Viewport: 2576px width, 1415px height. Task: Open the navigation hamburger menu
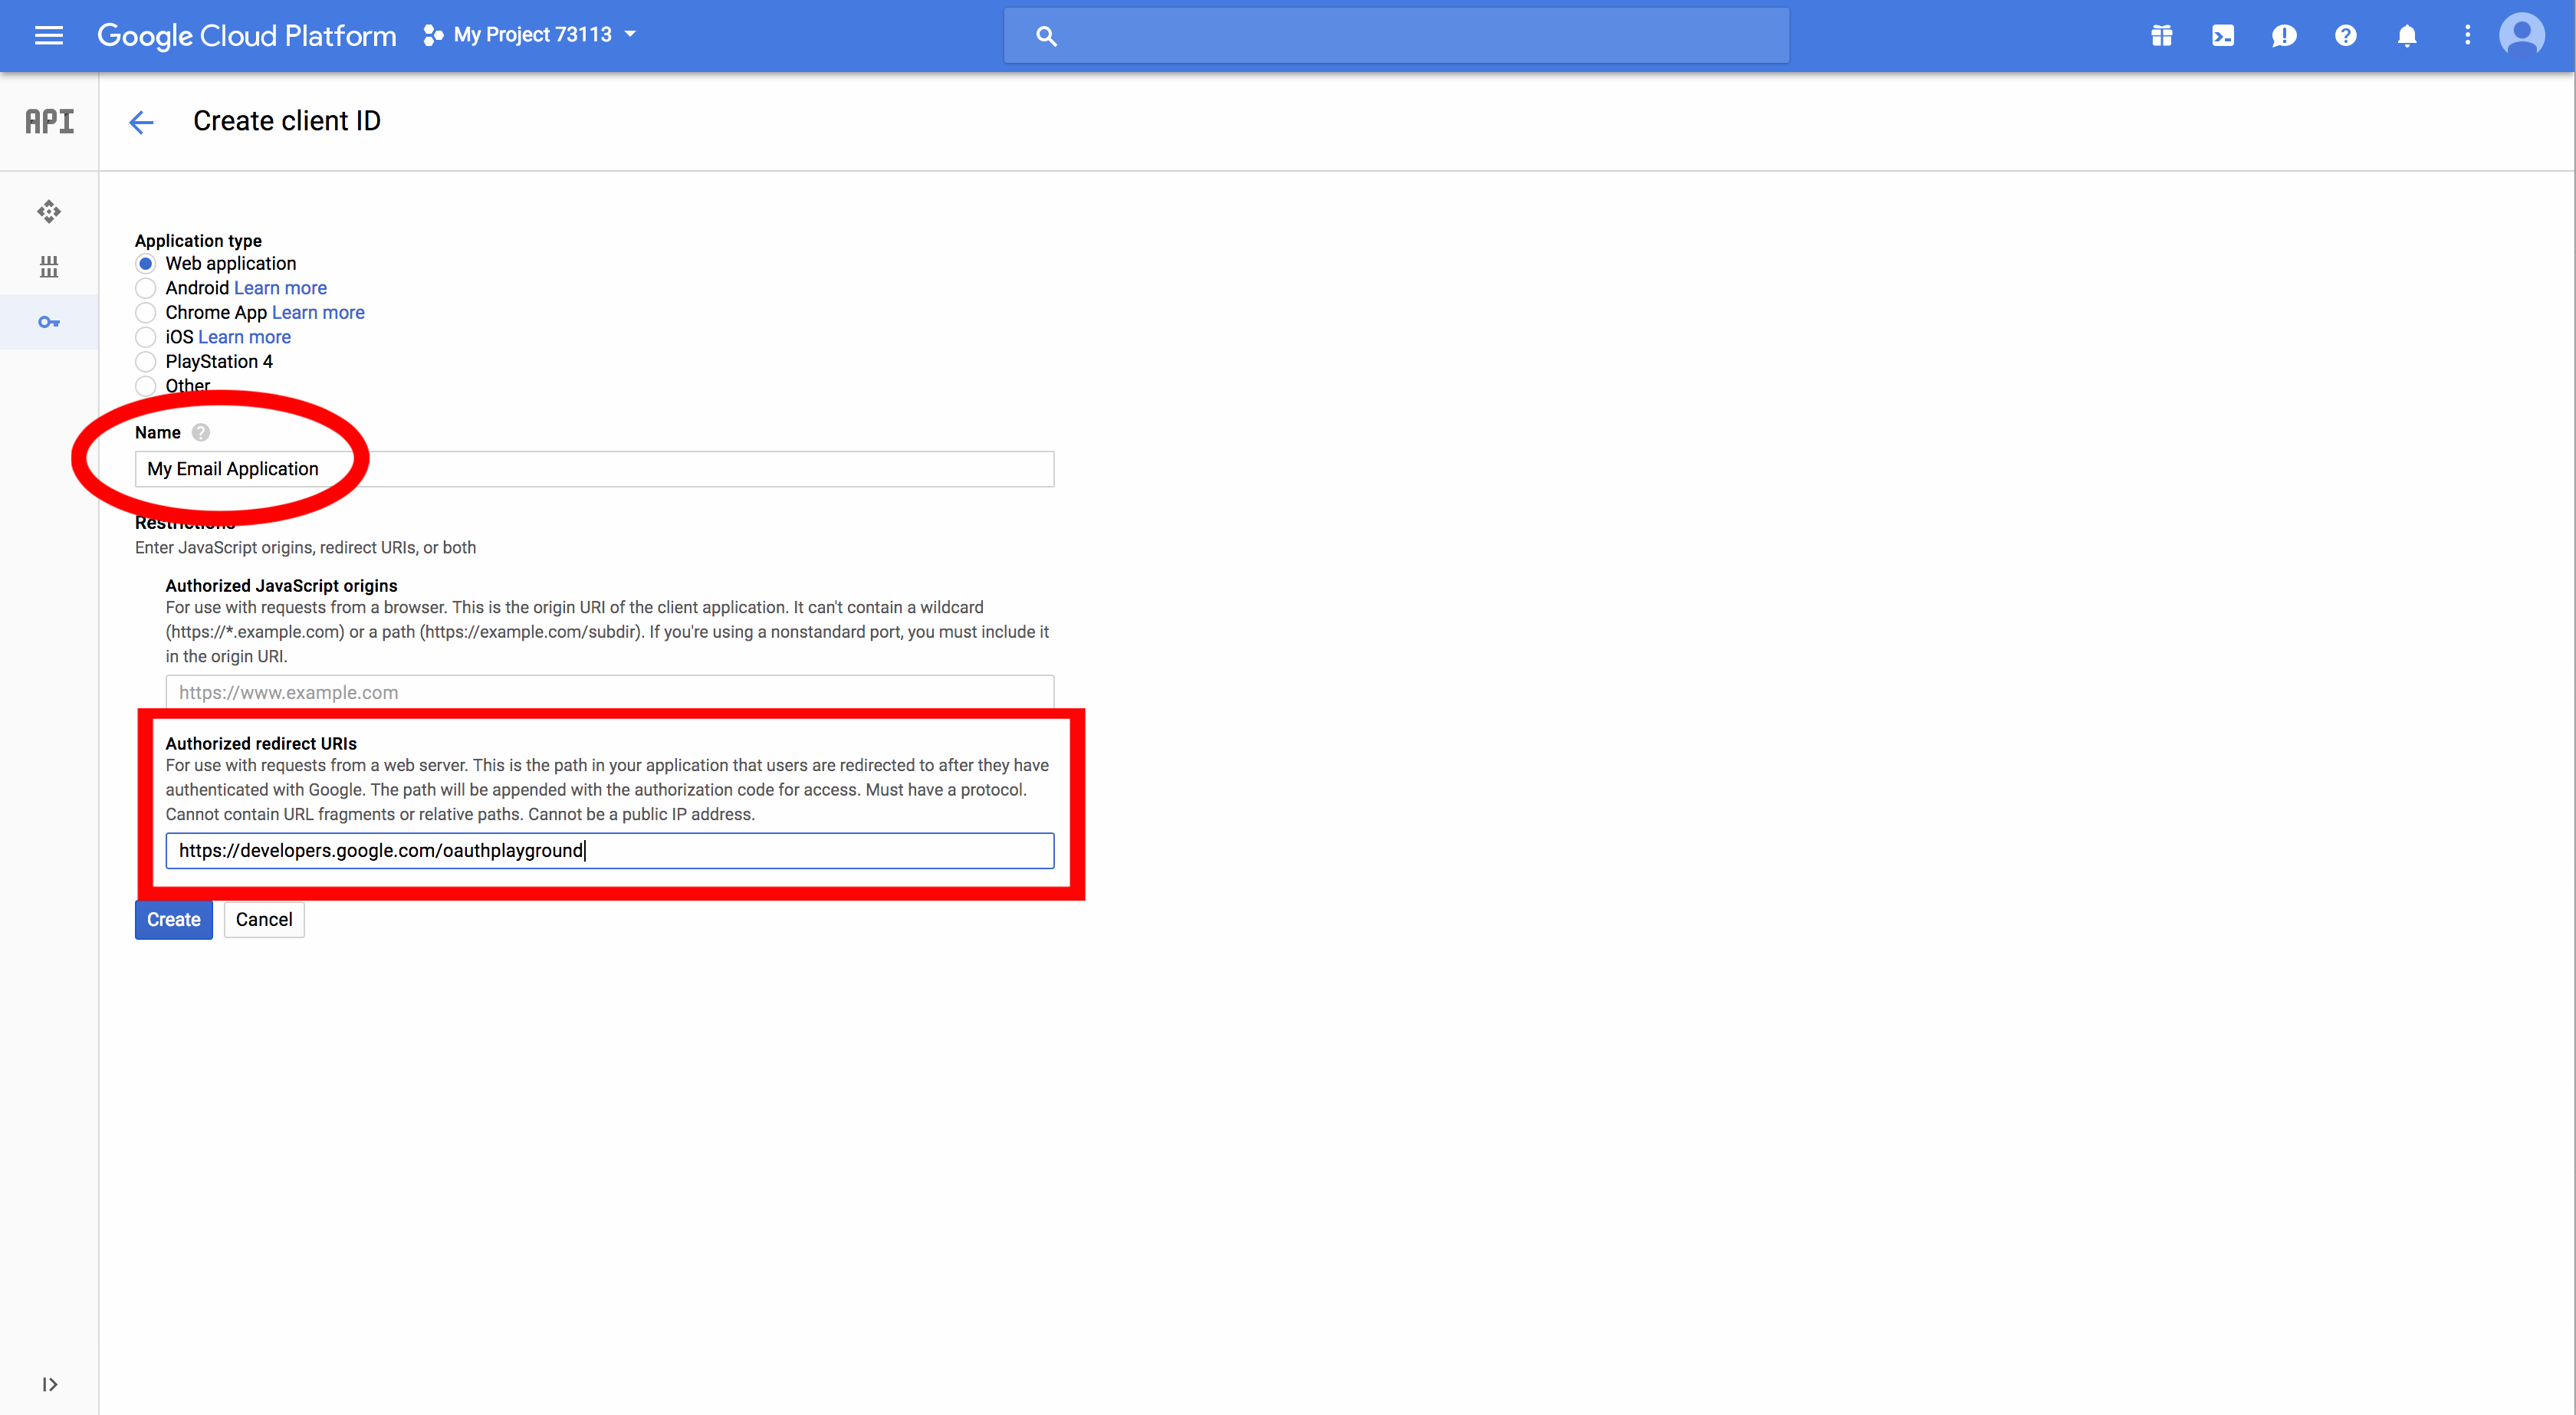pyautogui.click(x=48, y=35)
